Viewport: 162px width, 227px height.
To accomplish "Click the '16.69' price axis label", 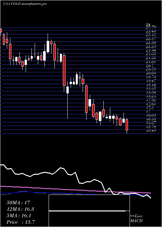I will (151, 115).
